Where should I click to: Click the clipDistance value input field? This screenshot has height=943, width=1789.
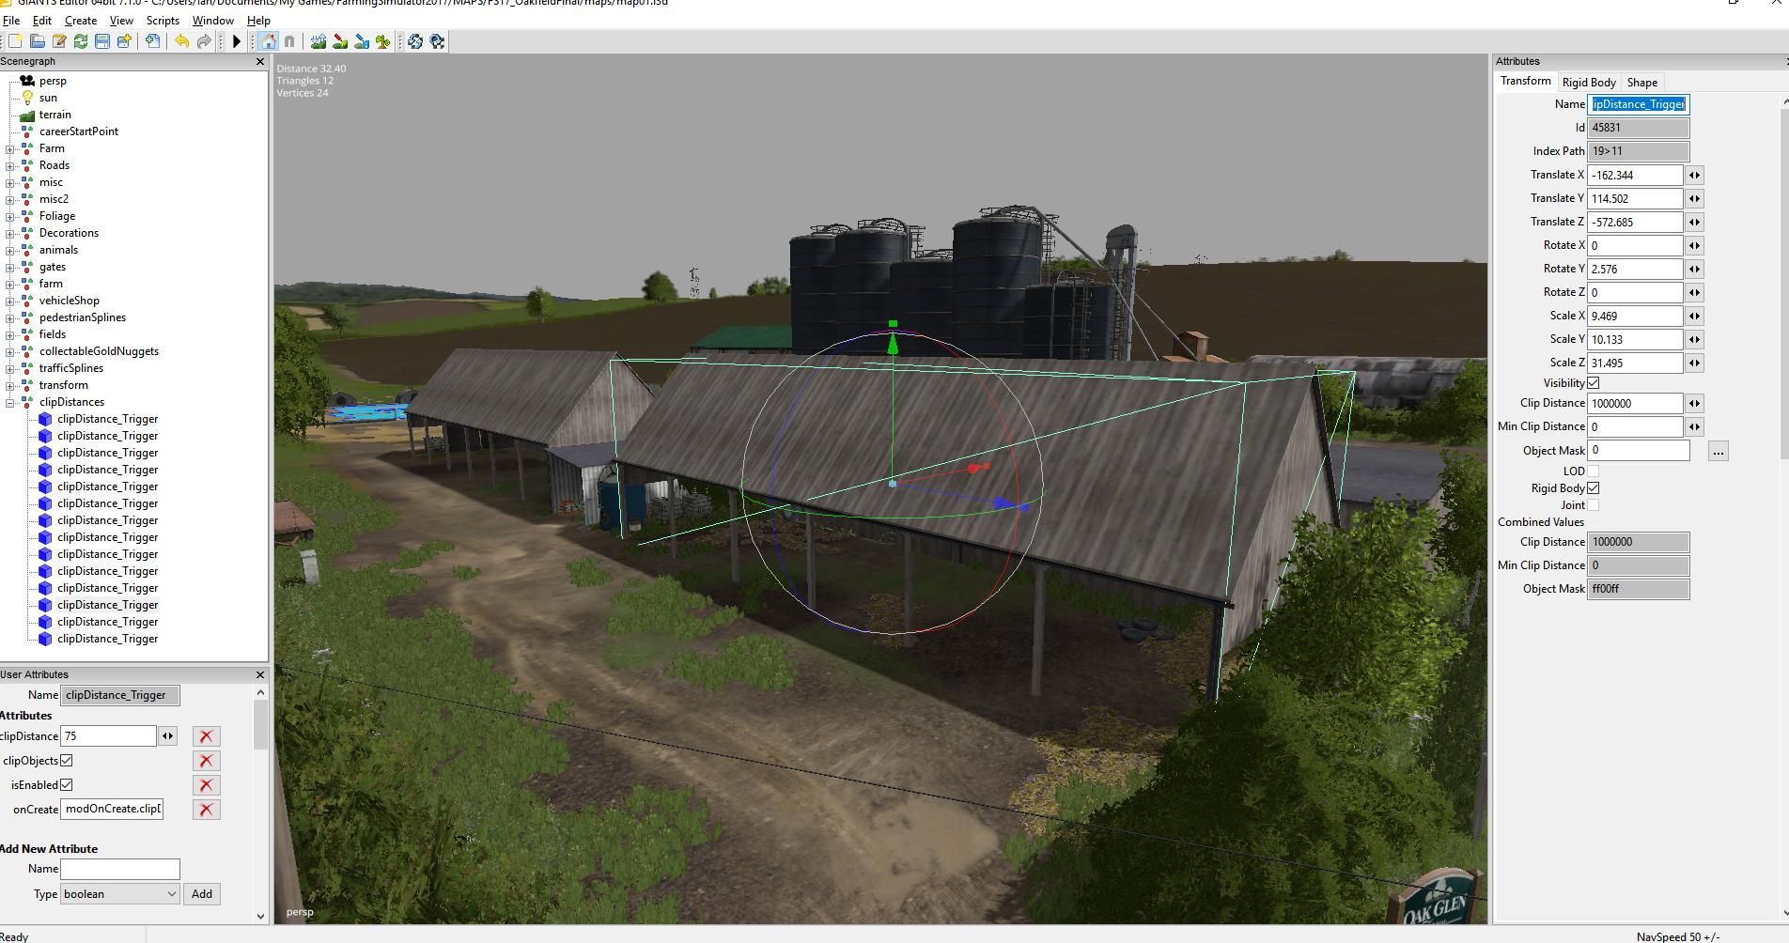108,736
